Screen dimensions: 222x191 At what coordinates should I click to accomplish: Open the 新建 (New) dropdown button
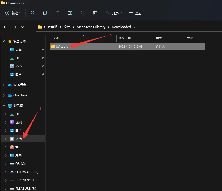[13, 13]
